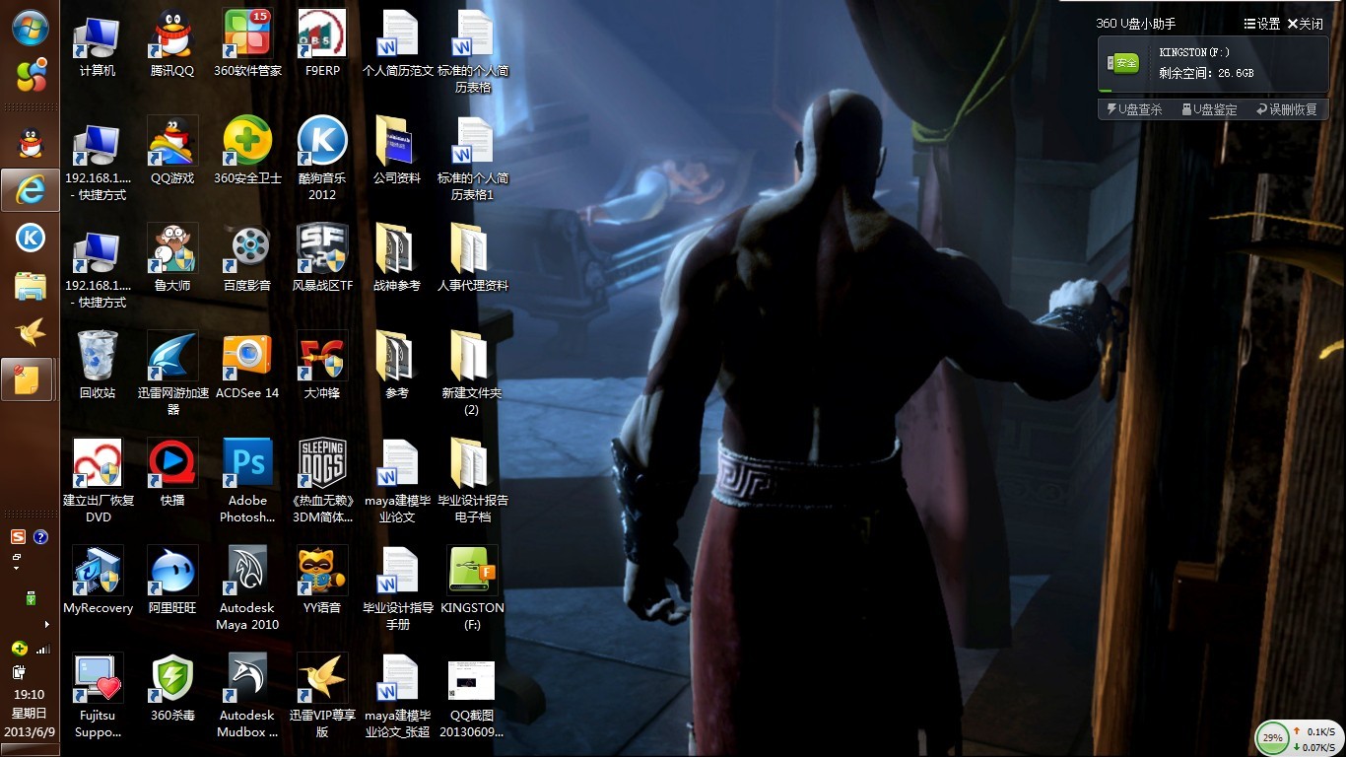Select the 标准的个人简历表格1 Word document

(472, 159)
